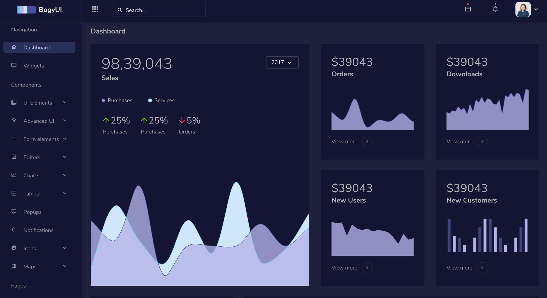The width and height of the screenshot is (547, 298).
Task: Click the Maps folded-map icon
Action: tap(14, 266)
